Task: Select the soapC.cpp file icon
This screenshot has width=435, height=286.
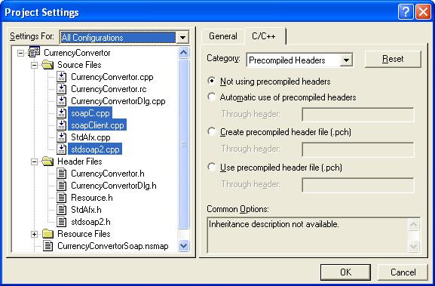Action: click(x=62, y=113)
